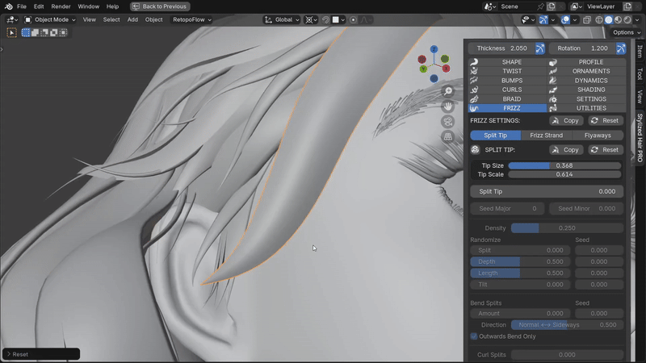Click the Tip Size slider
Screen dimensions: 646x363
(564, 165)
